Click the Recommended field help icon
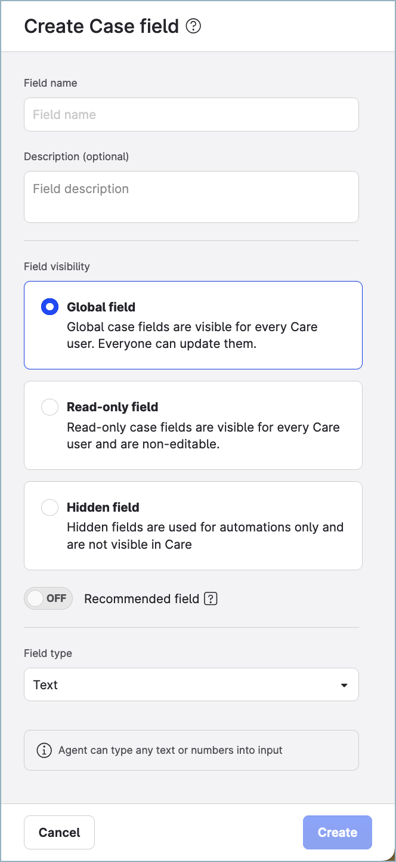 pos(210,598)
